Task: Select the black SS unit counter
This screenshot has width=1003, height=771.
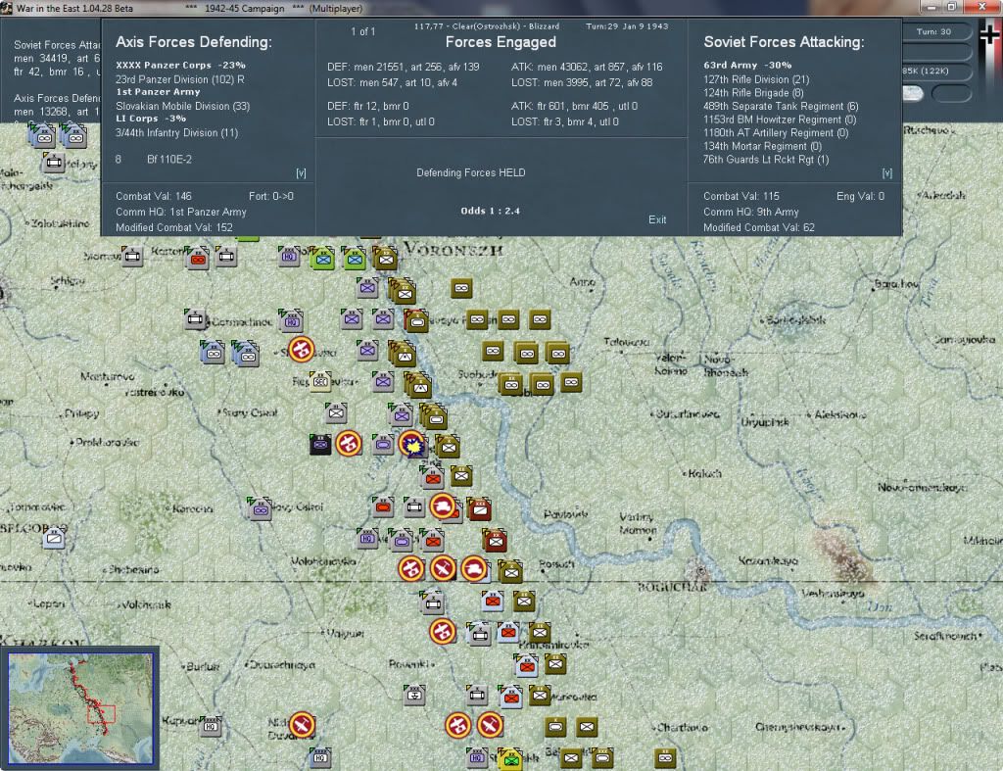Action: click(320, 444)
